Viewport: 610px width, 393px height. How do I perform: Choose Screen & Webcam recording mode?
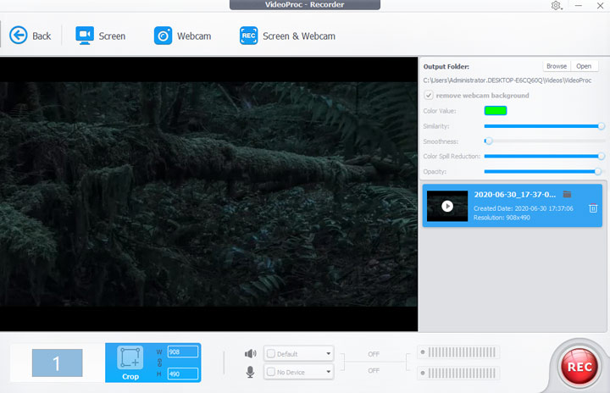click(x=287, y=36)
